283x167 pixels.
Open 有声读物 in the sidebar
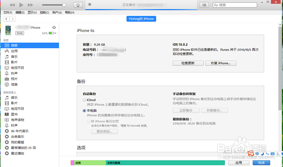(30, 120)
